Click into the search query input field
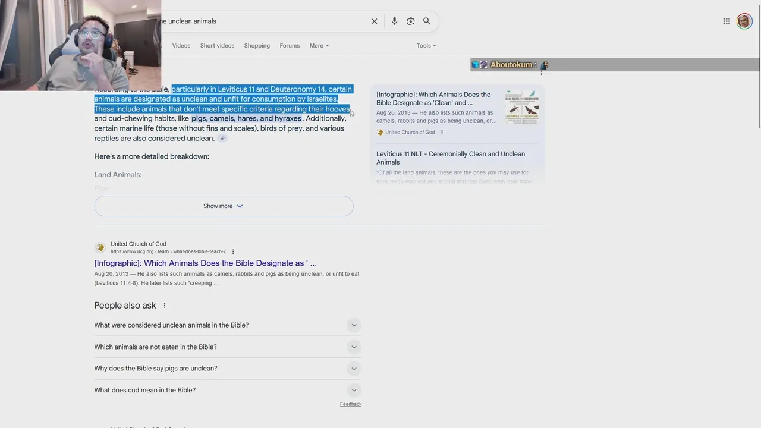 [262, 21]
